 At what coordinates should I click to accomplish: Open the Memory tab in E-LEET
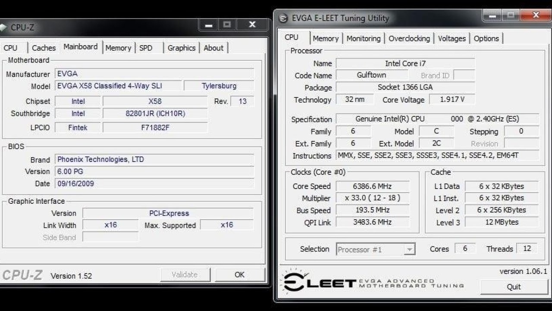(326, 38)
